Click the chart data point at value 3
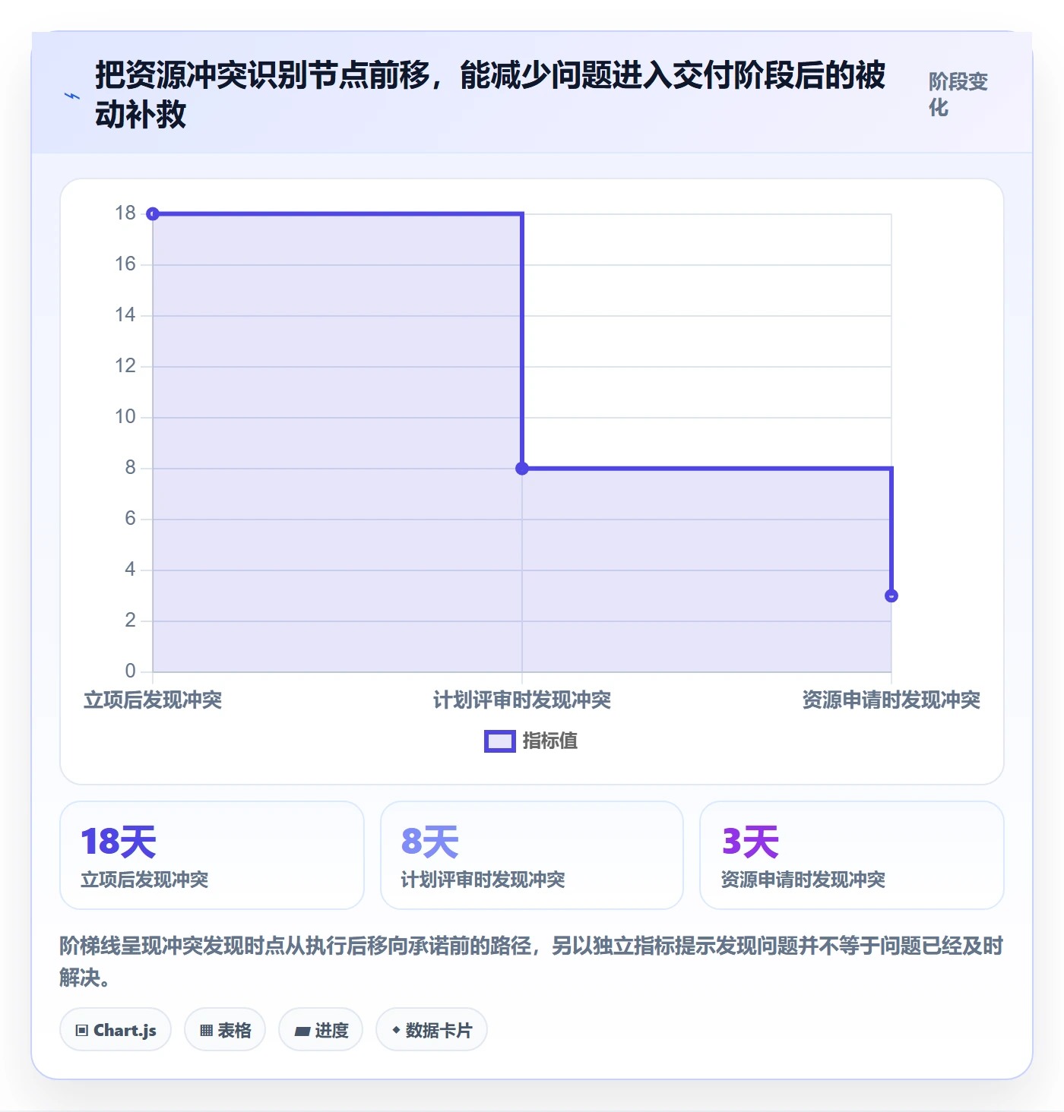The height and width of the screenshot is (1112, 1064). pyautogui.click(x=891, y=596)
